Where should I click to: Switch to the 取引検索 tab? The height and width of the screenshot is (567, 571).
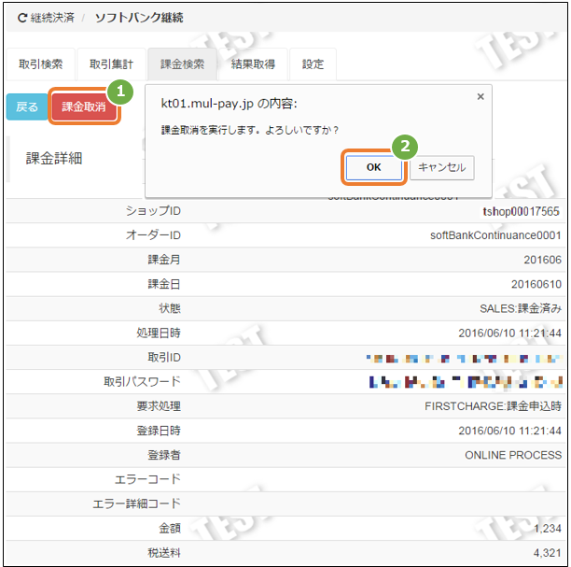pyautogui.click(x=41, y=64)
